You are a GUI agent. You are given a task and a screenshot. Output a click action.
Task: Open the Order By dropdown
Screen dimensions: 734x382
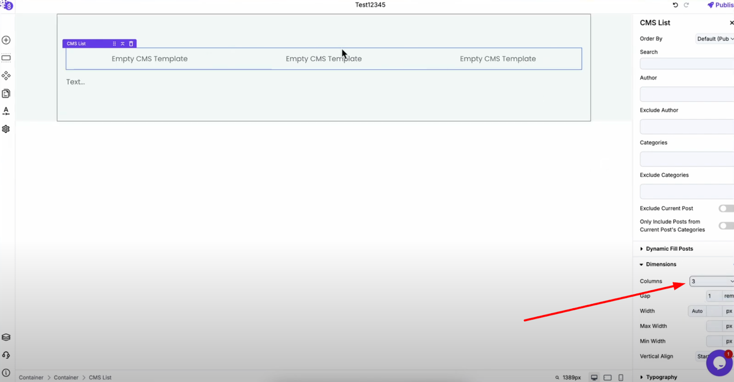715,39
